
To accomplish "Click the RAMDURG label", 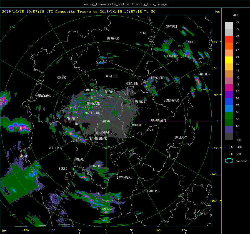I will pyautogui.click(x=89, y=90).
